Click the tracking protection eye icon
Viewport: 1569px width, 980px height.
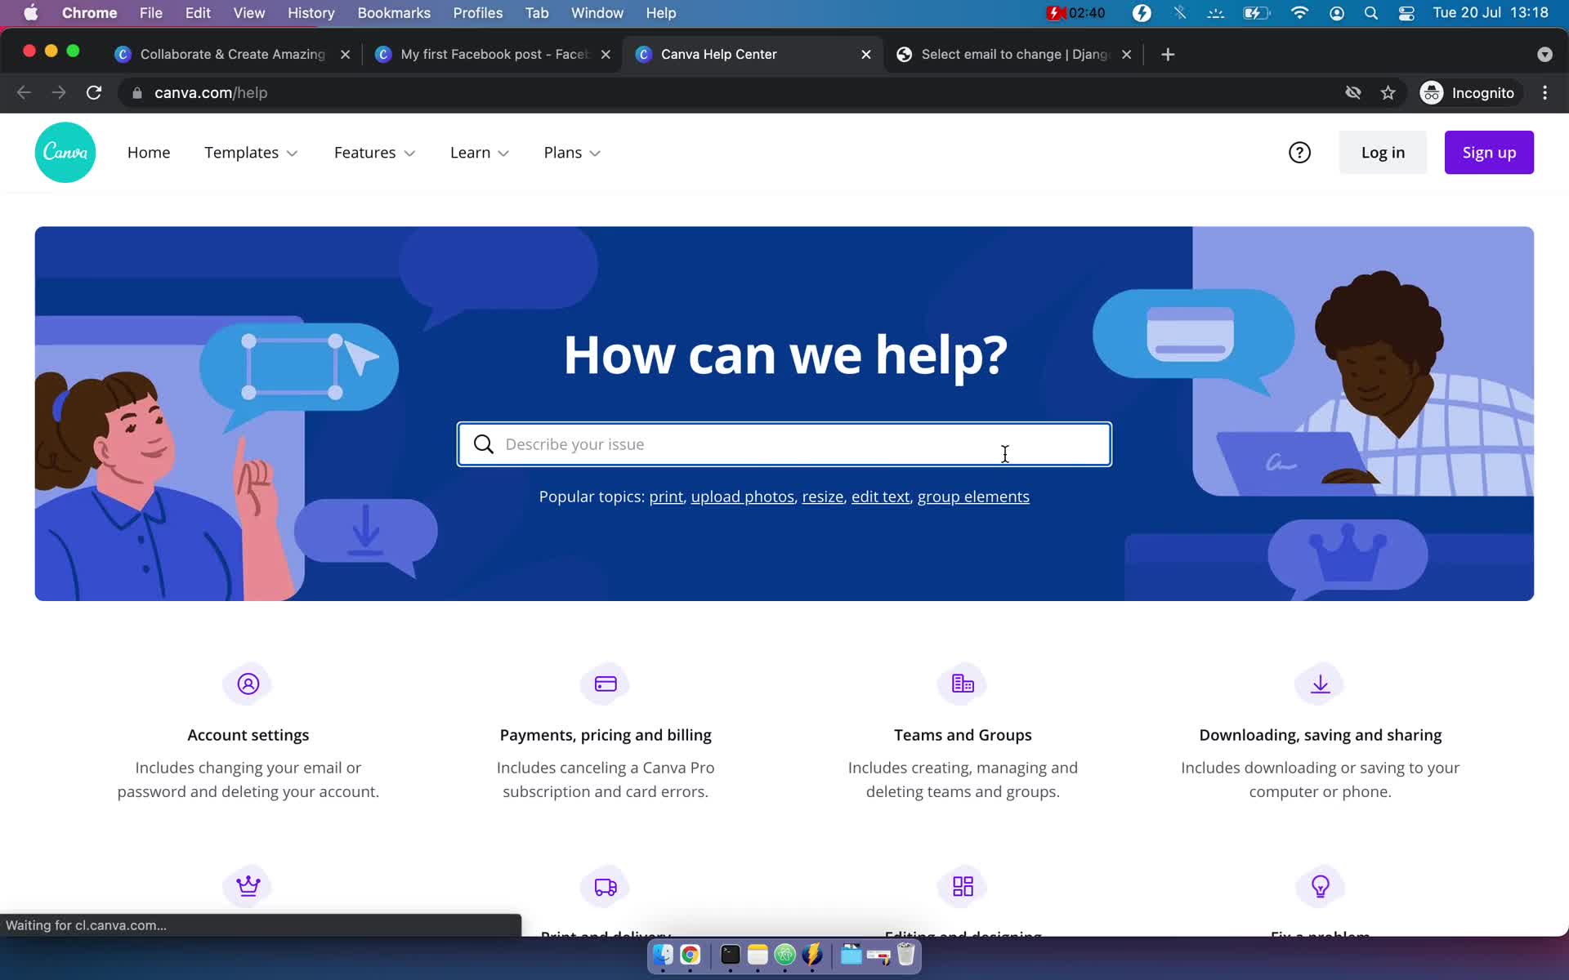(1353, 93)
